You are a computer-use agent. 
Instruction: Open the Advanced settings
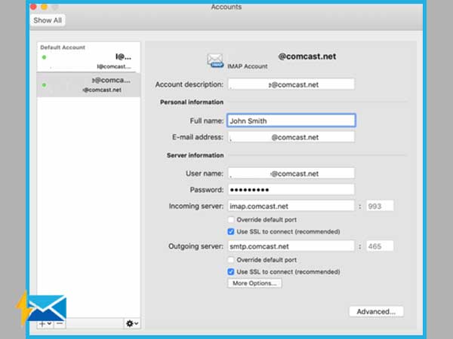tap(376, 311)
